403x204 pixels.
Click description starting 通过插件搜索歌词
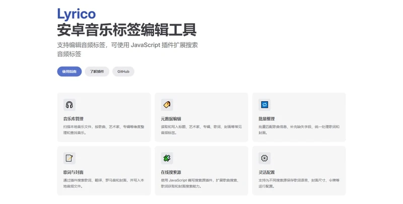(104, 183)
